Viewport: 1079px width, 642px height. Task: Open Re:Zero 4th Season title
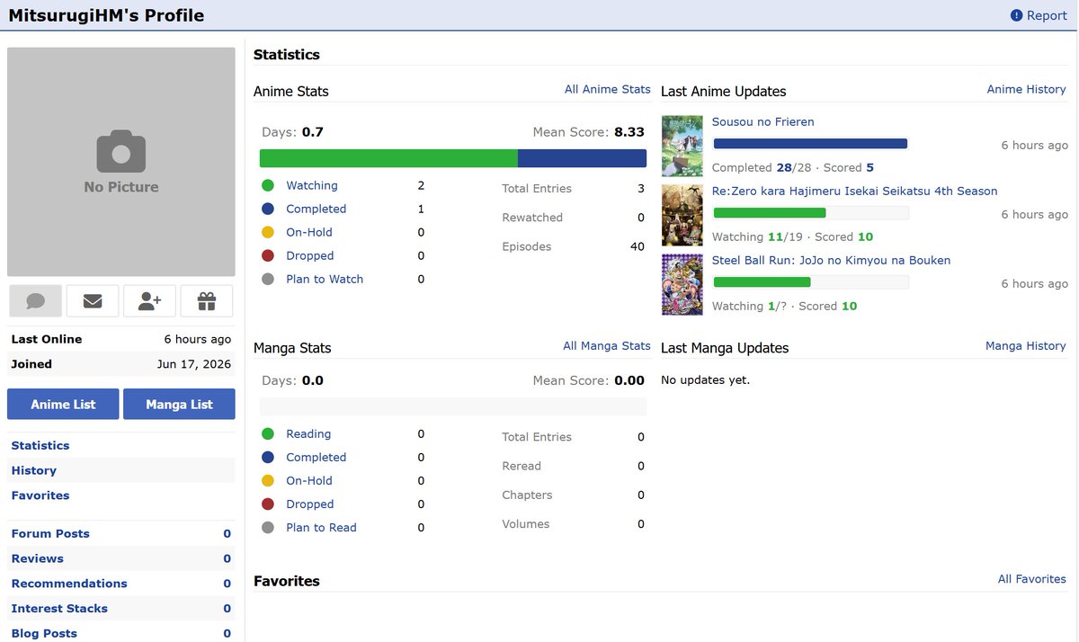pyautogui.click(x=855, y=191)
